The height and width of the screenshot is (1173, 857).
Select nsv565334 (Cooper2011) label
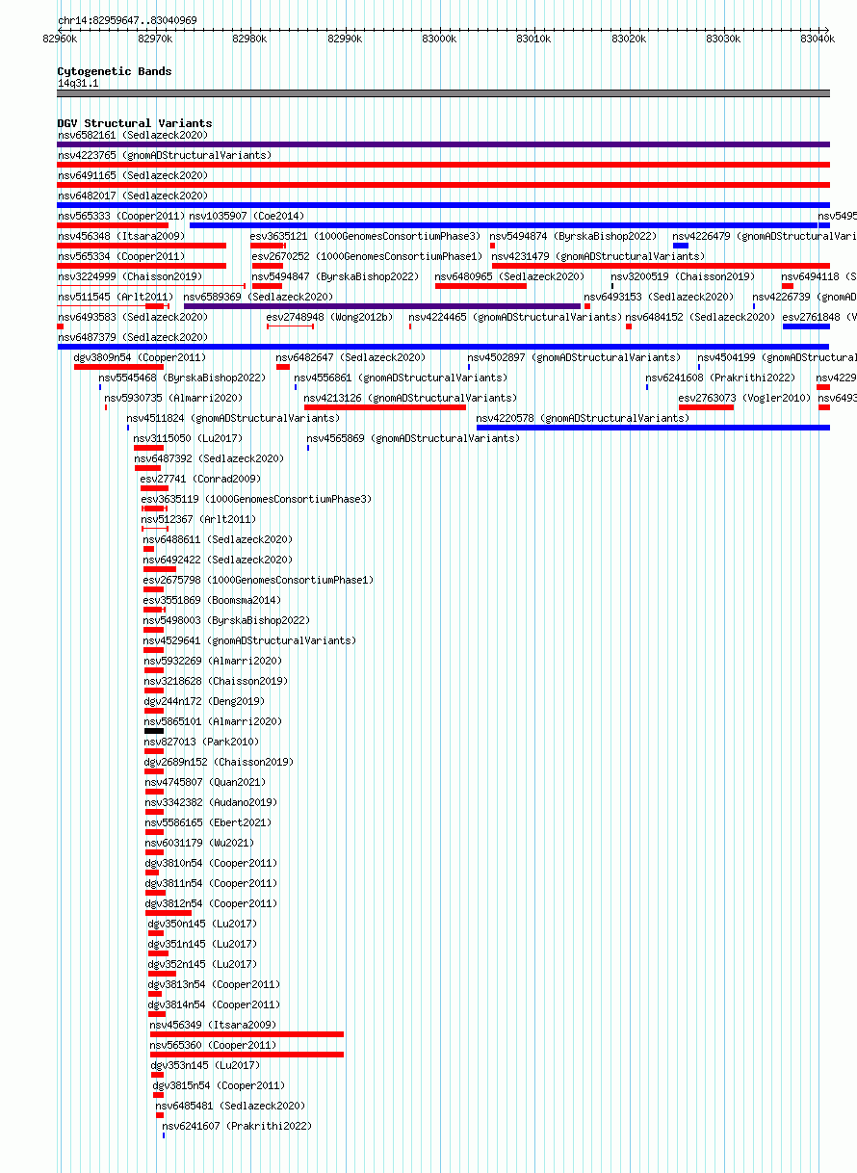pos(120,257)
